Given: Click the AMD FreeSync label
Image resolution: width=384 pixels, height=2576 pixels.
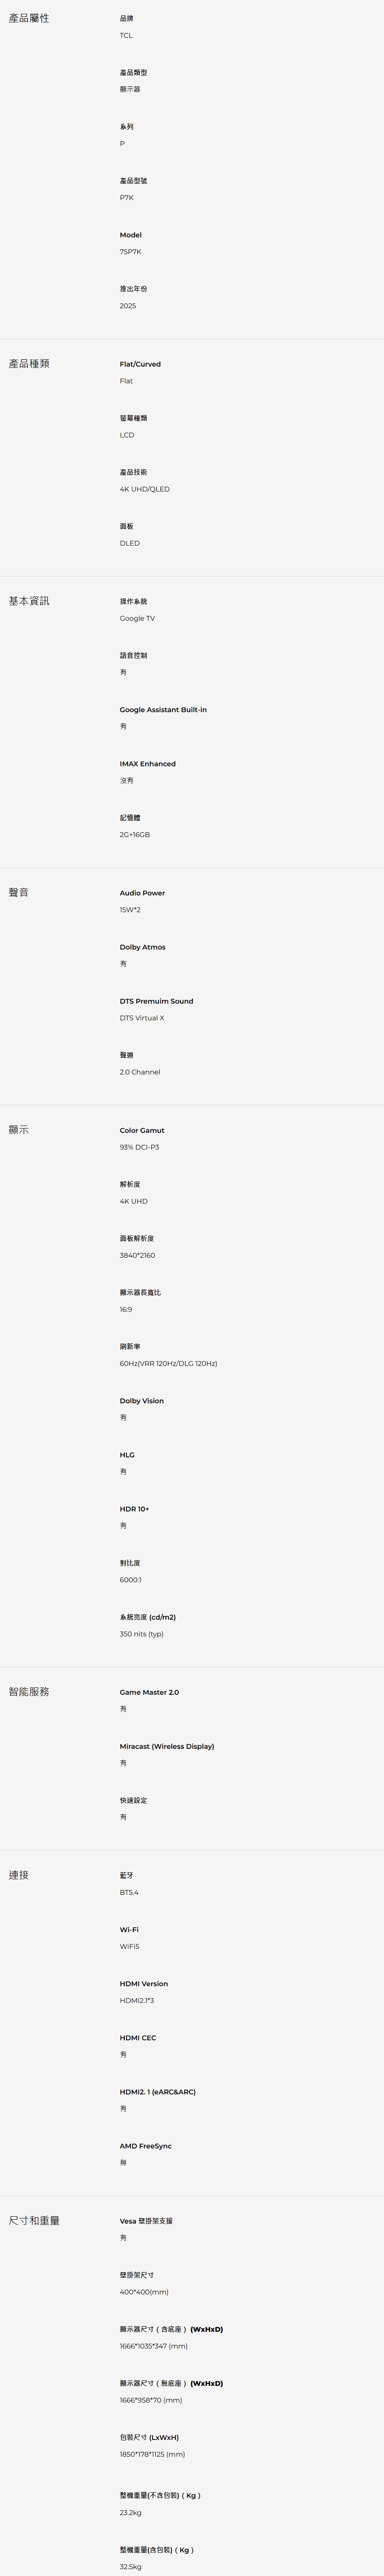Looking at the screenshot, I should pyautogui.click(x=146, y=2146).
